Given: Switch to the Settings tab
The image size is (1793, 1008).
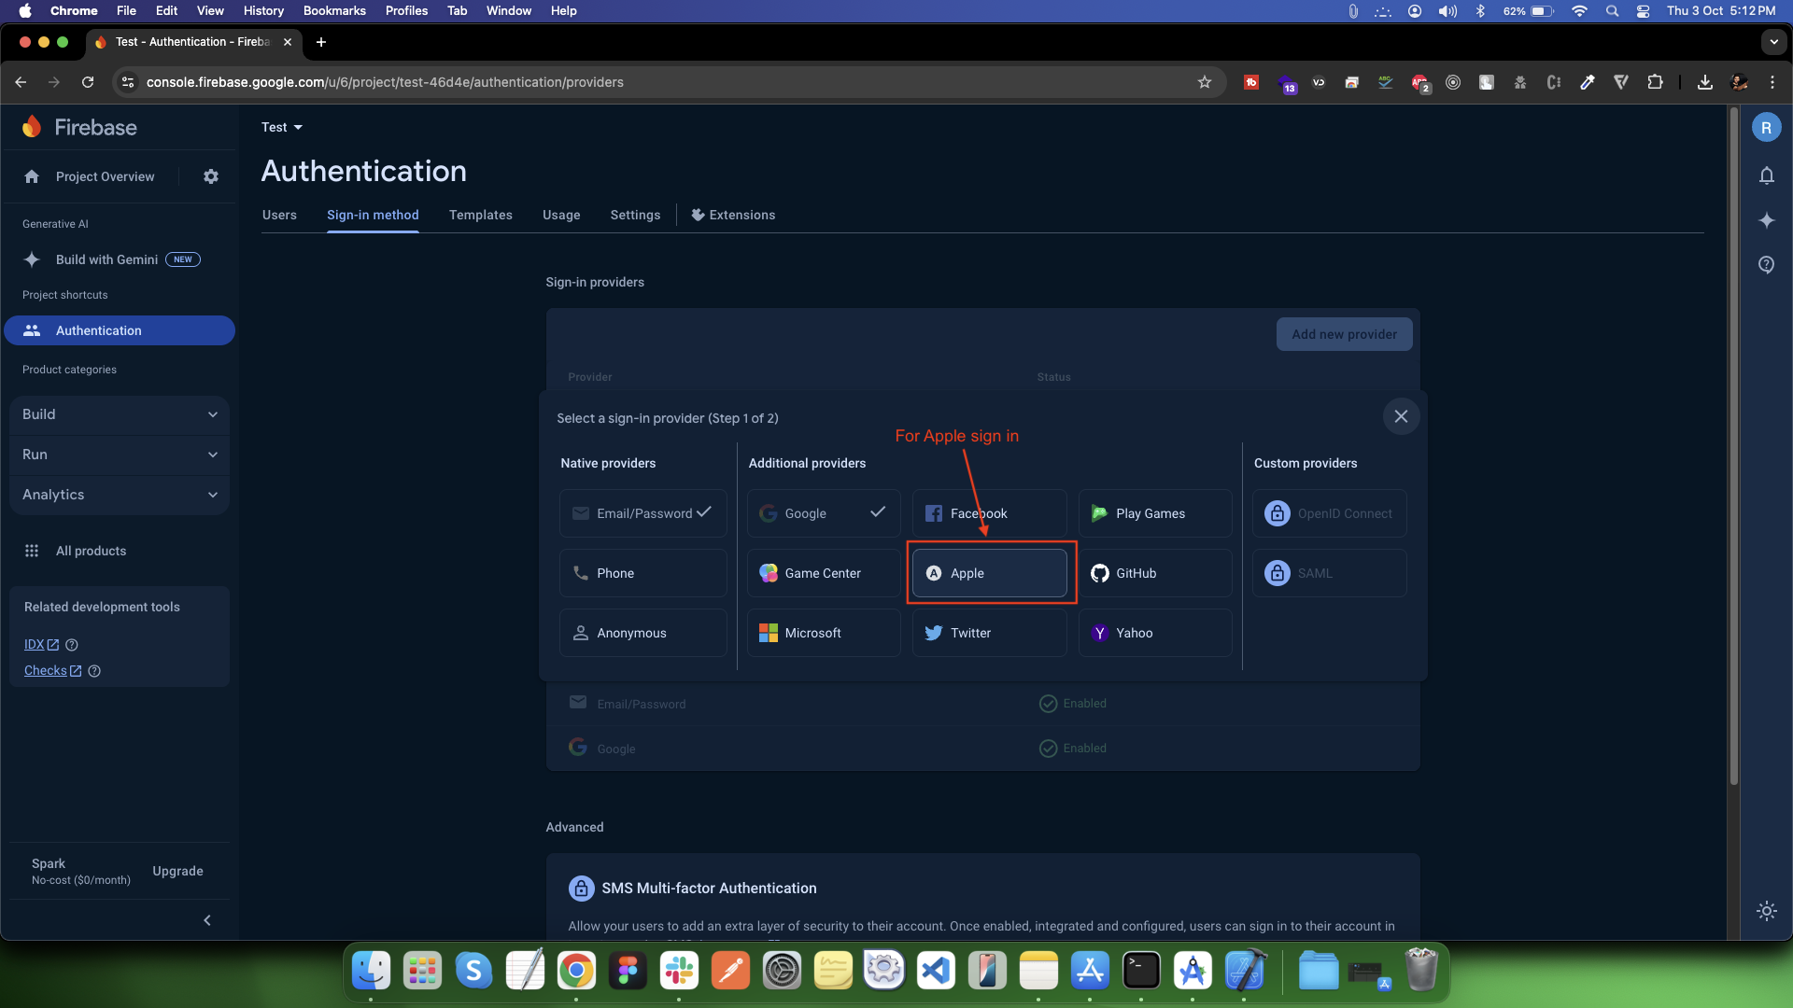Looking at the screenshot, I should [635, 215].
